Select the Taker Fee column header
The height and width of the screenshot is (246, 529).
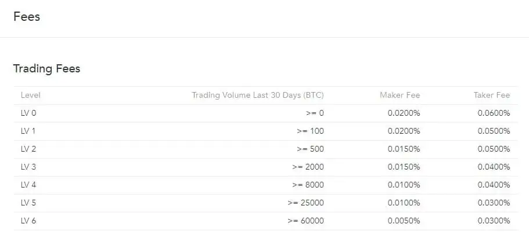click(492, 95)
